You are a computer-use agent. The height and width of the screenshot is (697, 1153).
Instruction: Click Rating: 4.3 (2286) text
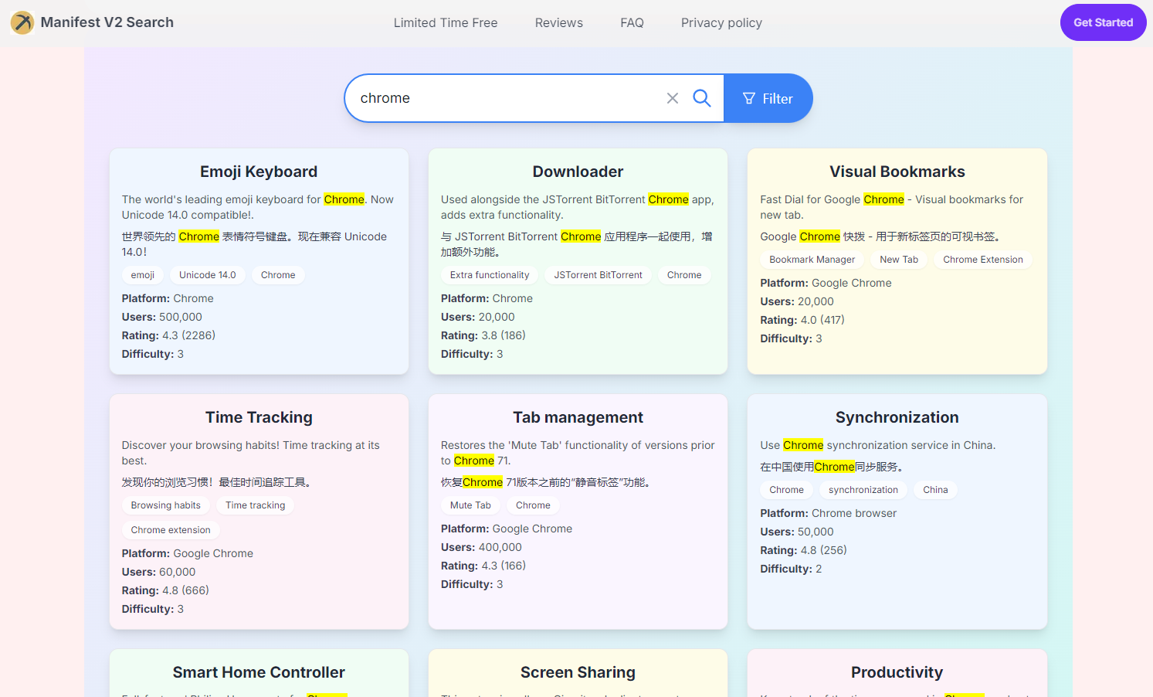(x=168, y=335)
